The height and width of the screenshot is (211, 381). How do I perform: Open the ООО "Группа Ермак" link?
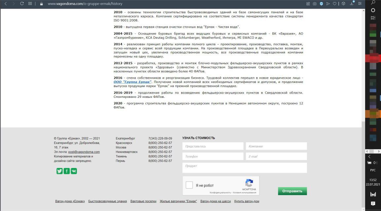click(x=132, y=82)
